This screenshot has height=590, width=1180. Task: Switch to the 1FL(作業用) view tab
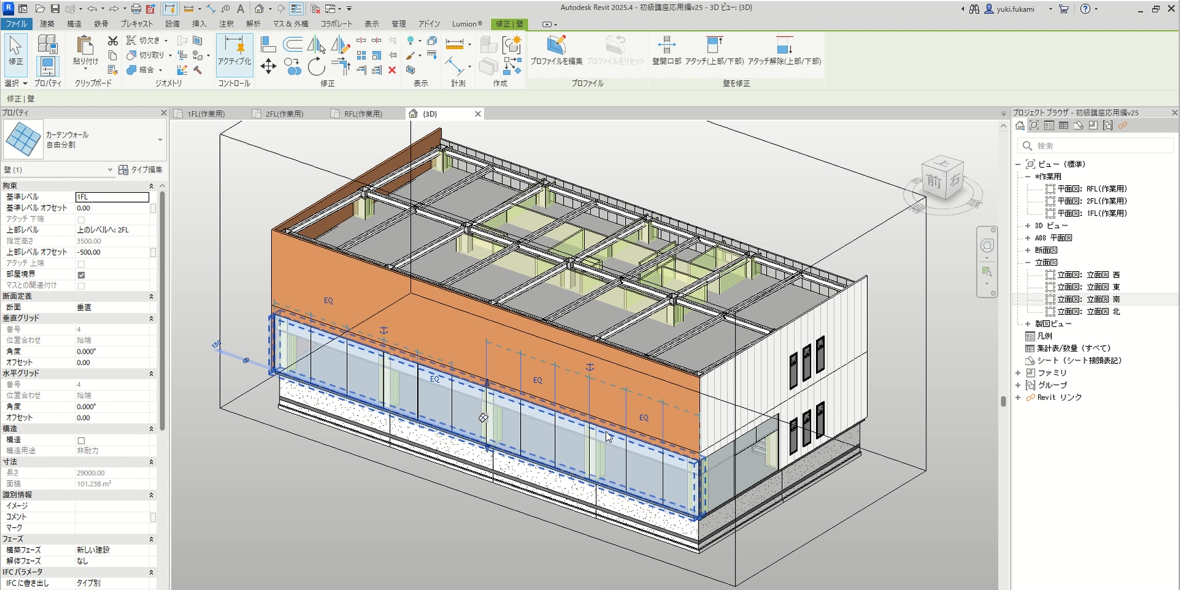(206, 114)
